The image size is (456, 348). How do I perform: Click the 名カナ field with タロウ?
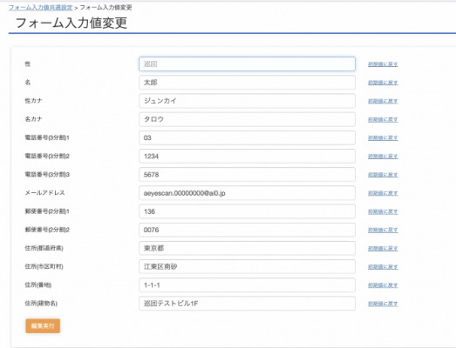[x=247, y=119]
